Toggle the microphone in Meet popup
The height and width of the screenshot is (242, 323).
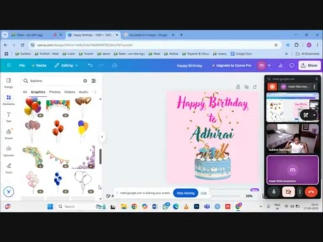click(x=274, y=191)
